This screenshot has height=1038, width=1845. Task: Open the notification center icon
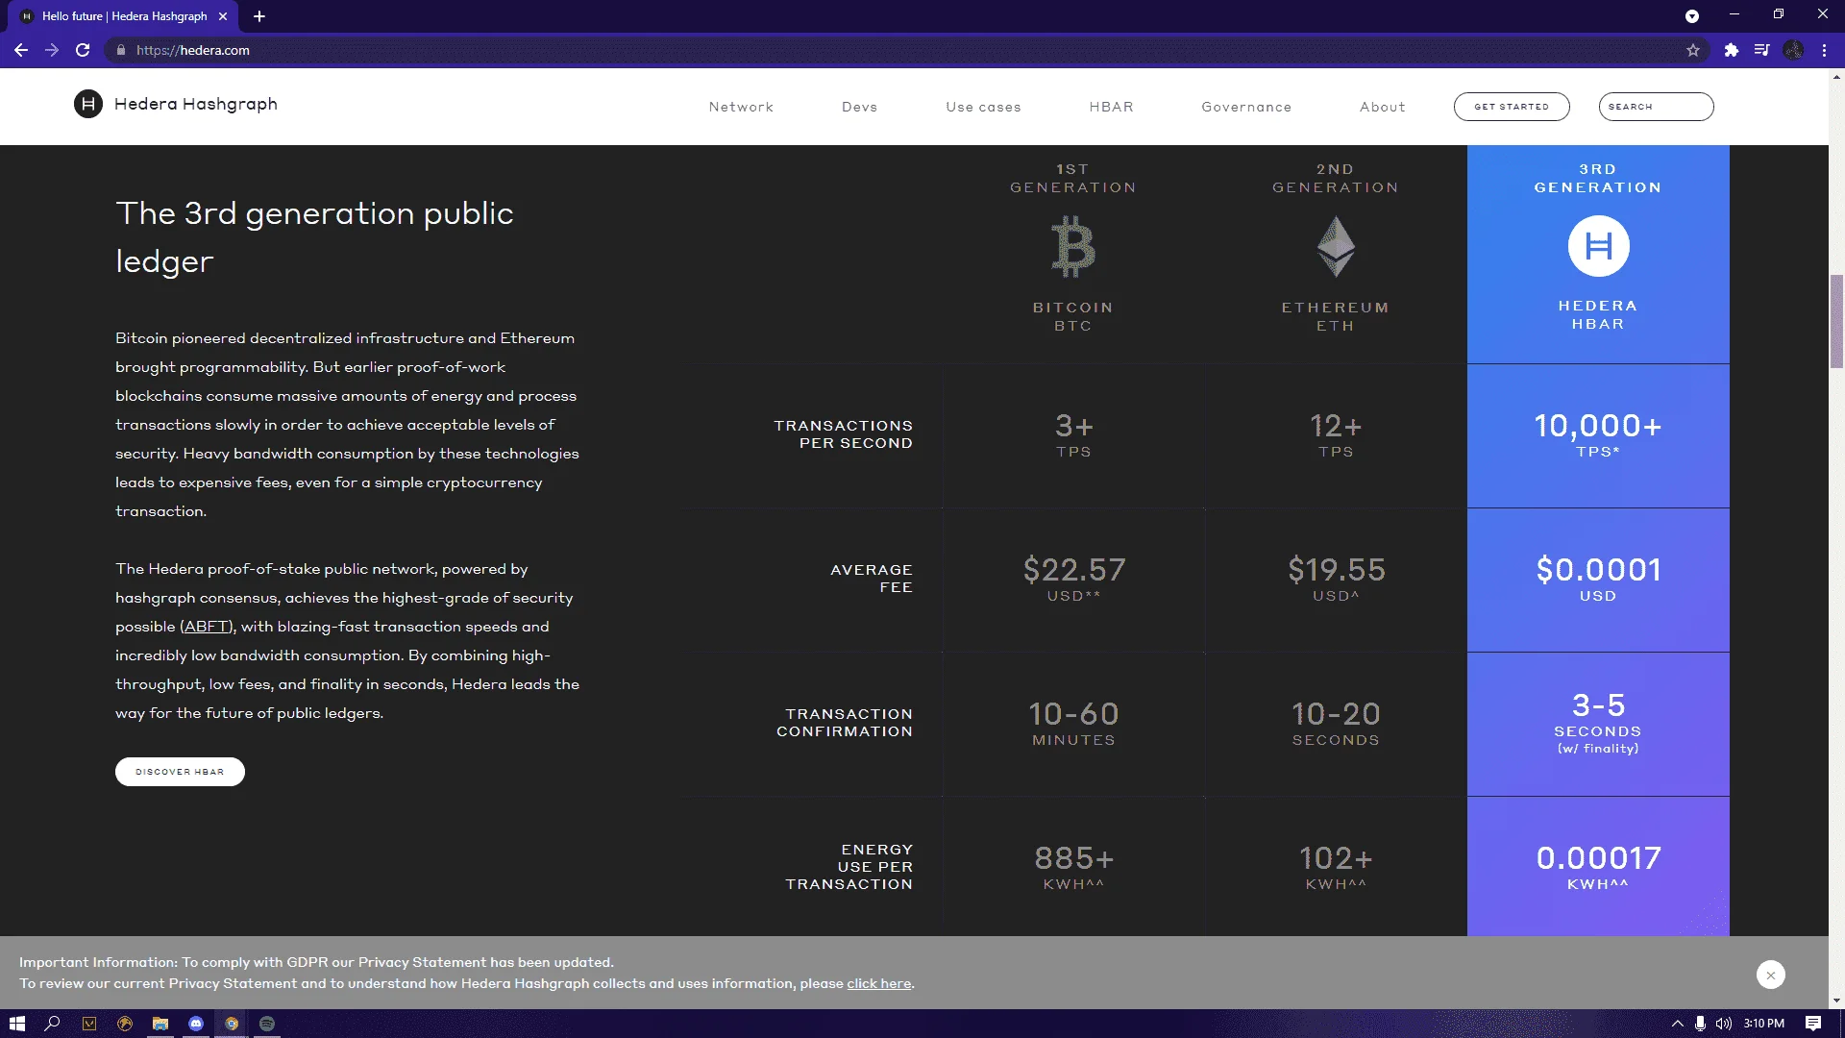click(x=1813, y=1024)
